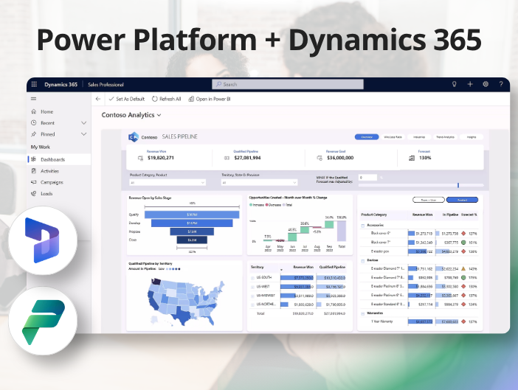518x390 pixels.
Task: Click the Develop funnel bar
Action: 192,223
